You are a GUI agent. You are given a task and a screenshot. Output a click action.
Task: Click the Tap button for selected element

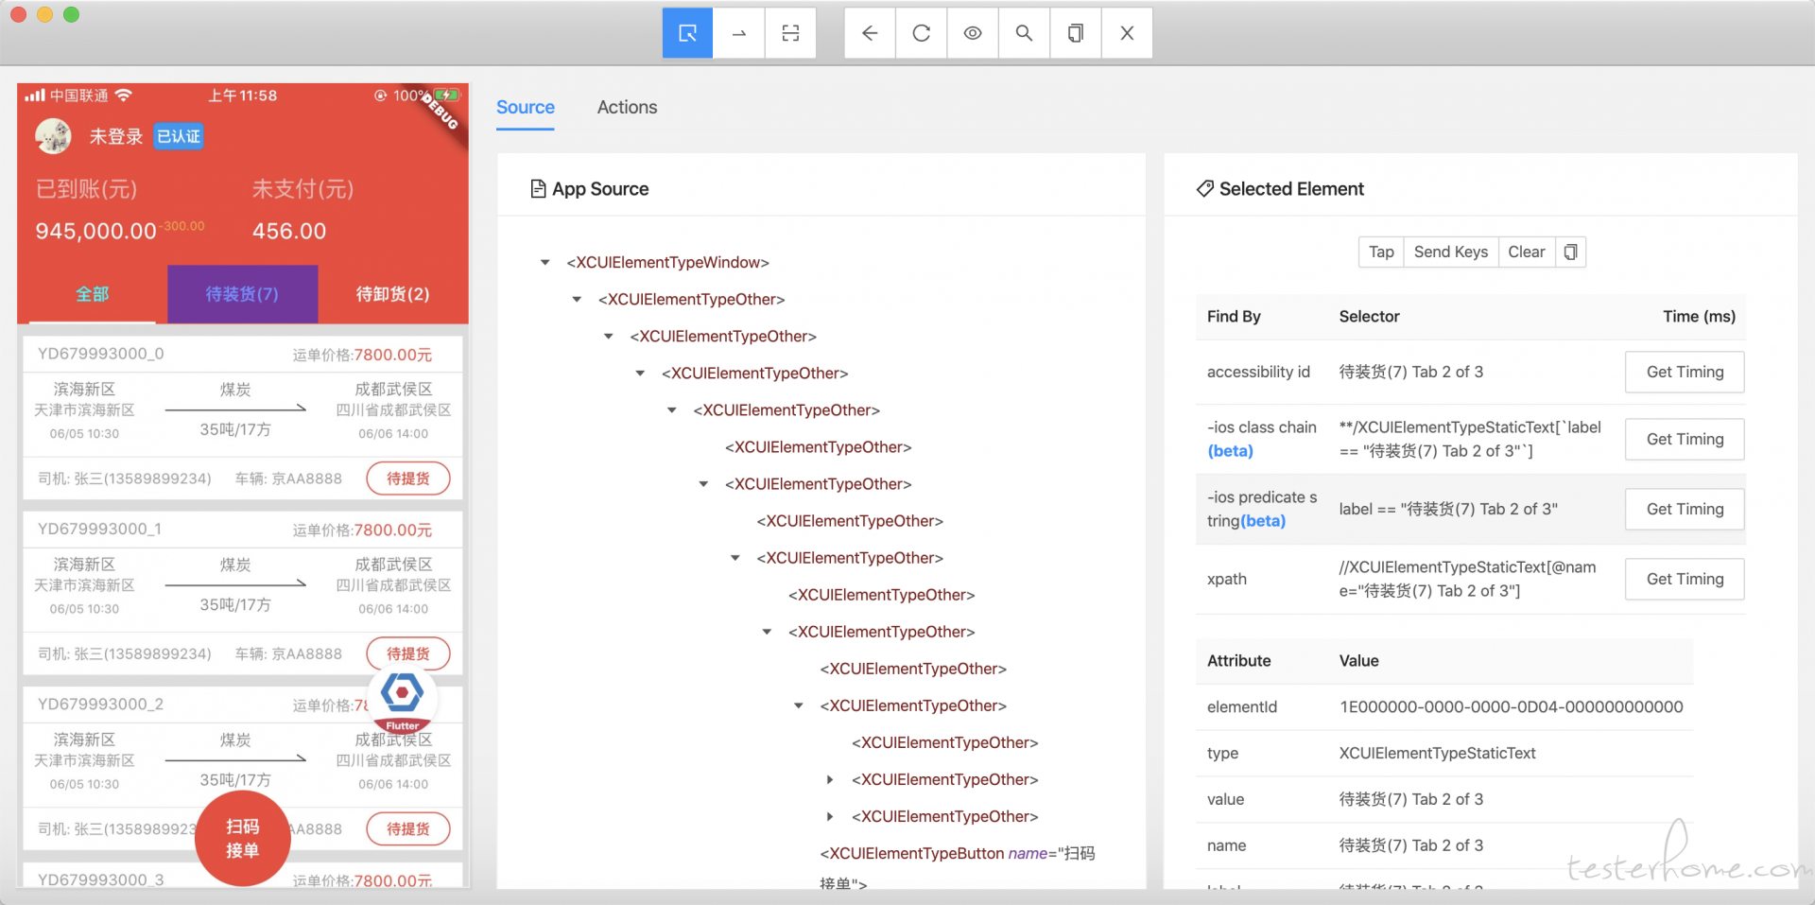click(1381, 252)
